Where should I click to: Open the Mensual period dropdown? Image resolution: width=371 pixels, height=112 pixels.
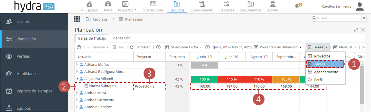(345, 47)
